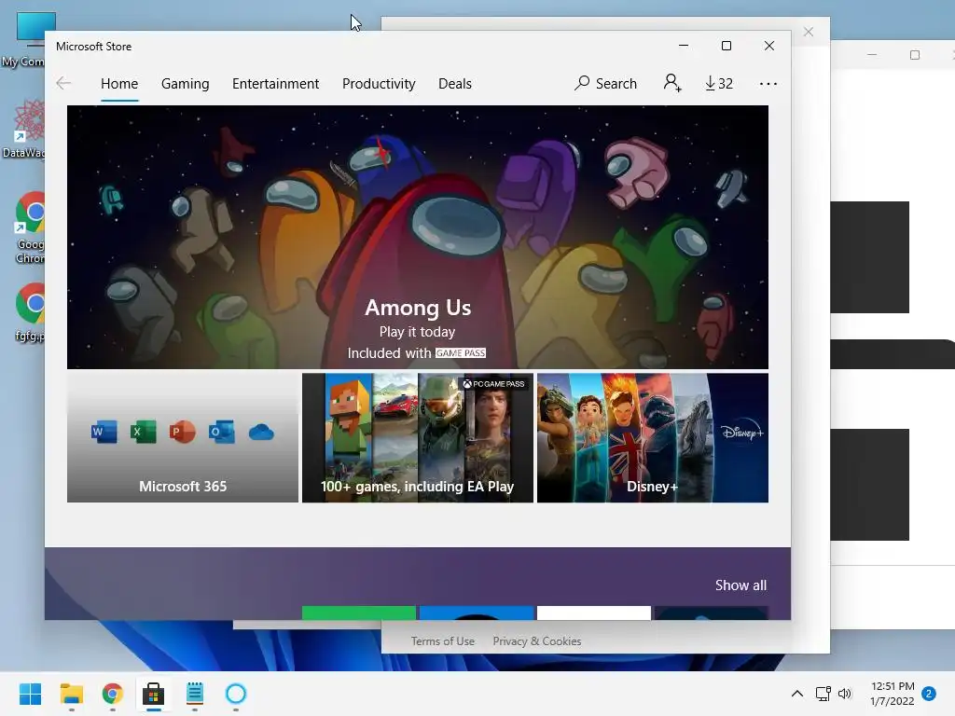Maximize the far-right background window
This screenshot has width=955, height=716.
click(x=914, y=55)
